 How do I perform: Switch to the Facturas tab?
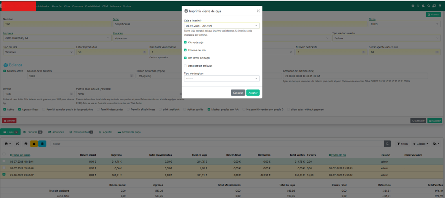tap(33, 132)
